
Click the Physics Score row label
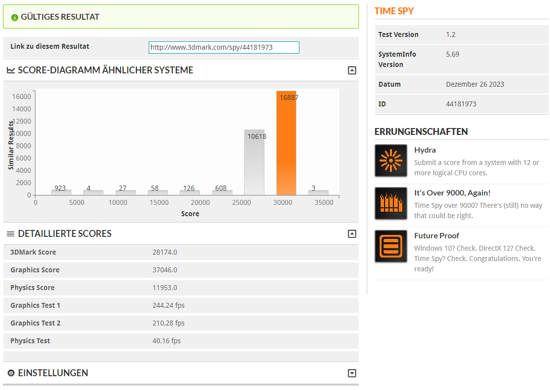pyautogui.click(x=32, y=288)
